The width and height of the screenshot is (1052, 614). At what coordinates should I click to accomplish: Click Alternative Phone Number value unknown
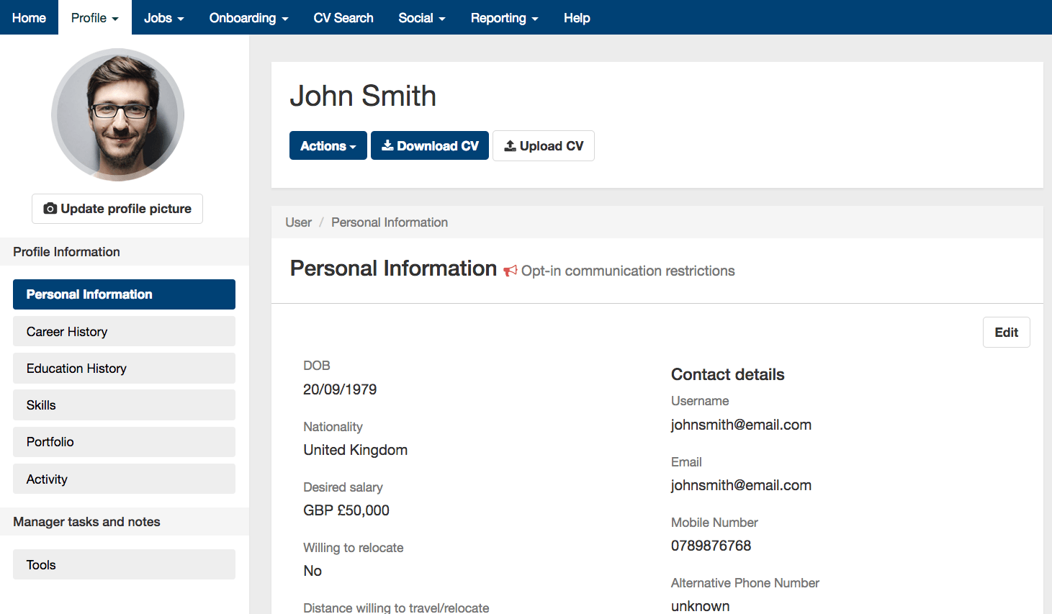(701, 606)
